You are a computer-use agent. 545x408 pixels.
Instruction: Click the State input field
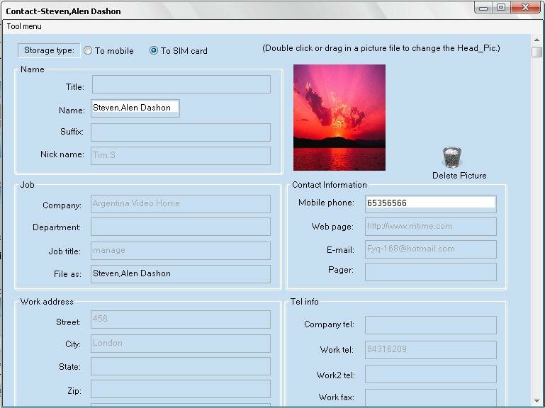tap(181, 366)
